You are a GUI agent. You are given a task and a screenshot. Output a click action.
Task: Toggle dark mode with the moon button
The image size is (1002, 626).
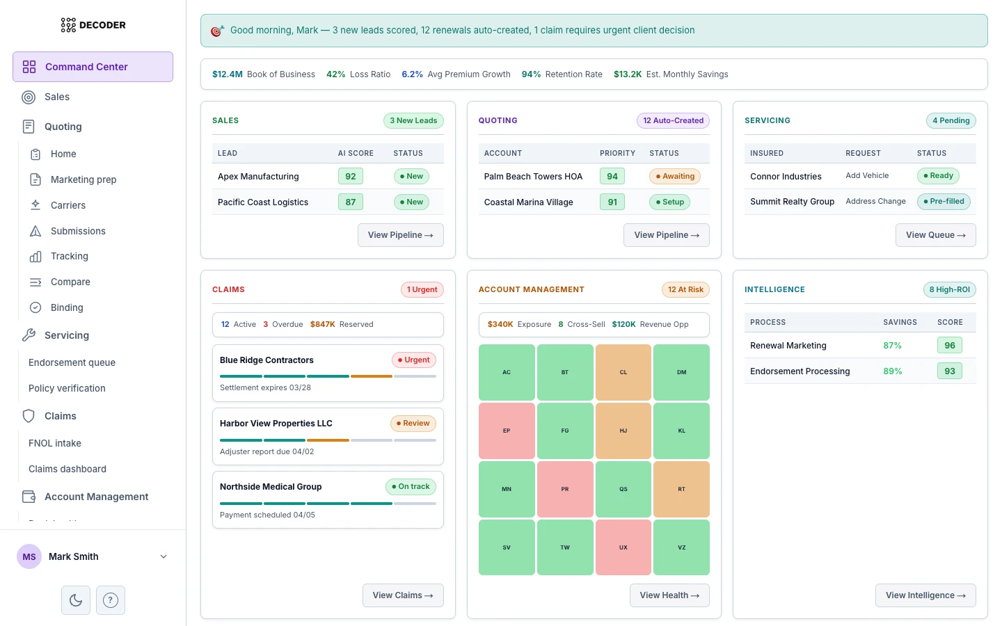[75, 600]
